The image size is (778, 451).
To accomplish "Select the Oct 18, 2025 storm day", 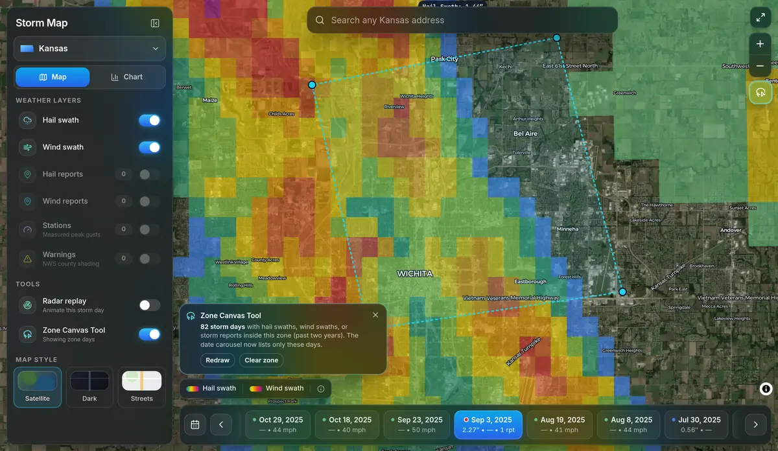I will click(348, 424).
